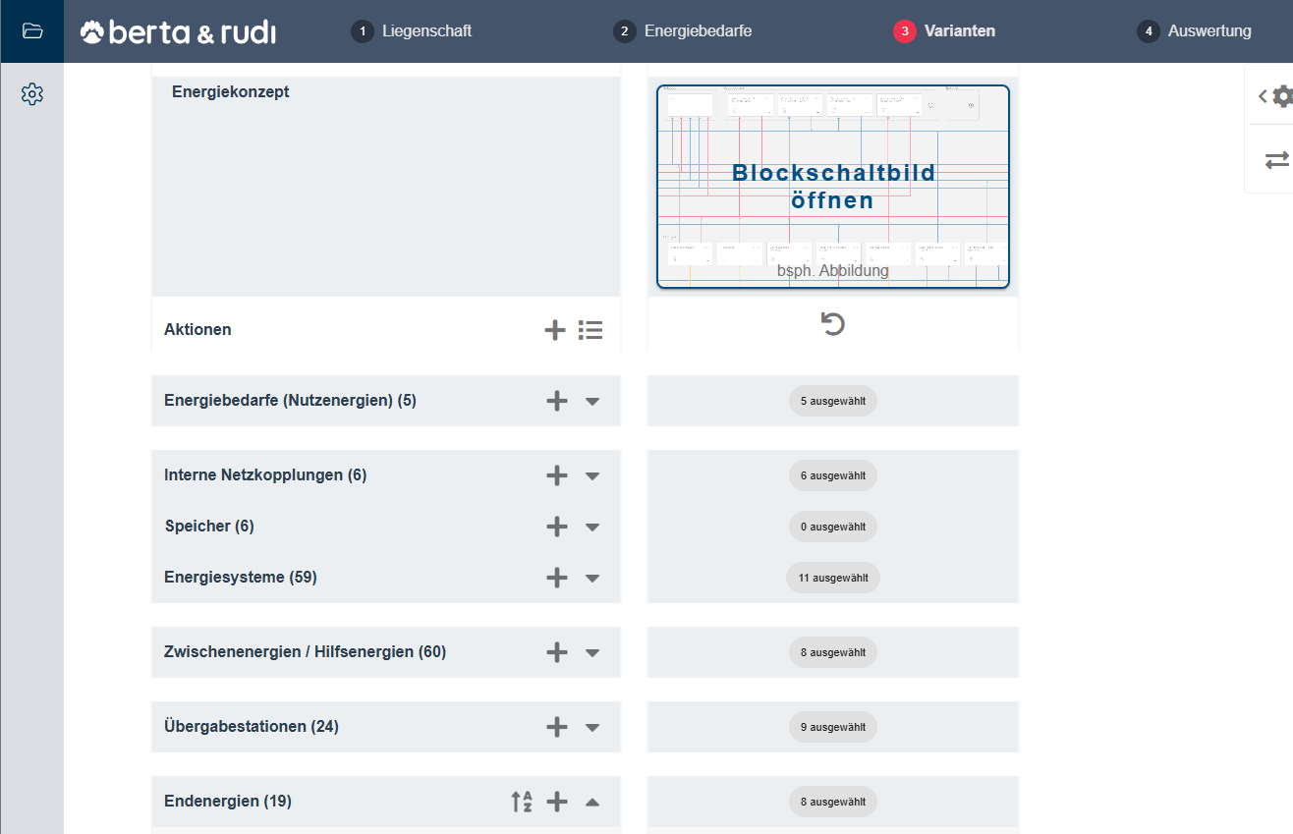Click the reset arrow below Blockschaltbild
This screenshot has width=1293, height=834.
coord(832,324)
